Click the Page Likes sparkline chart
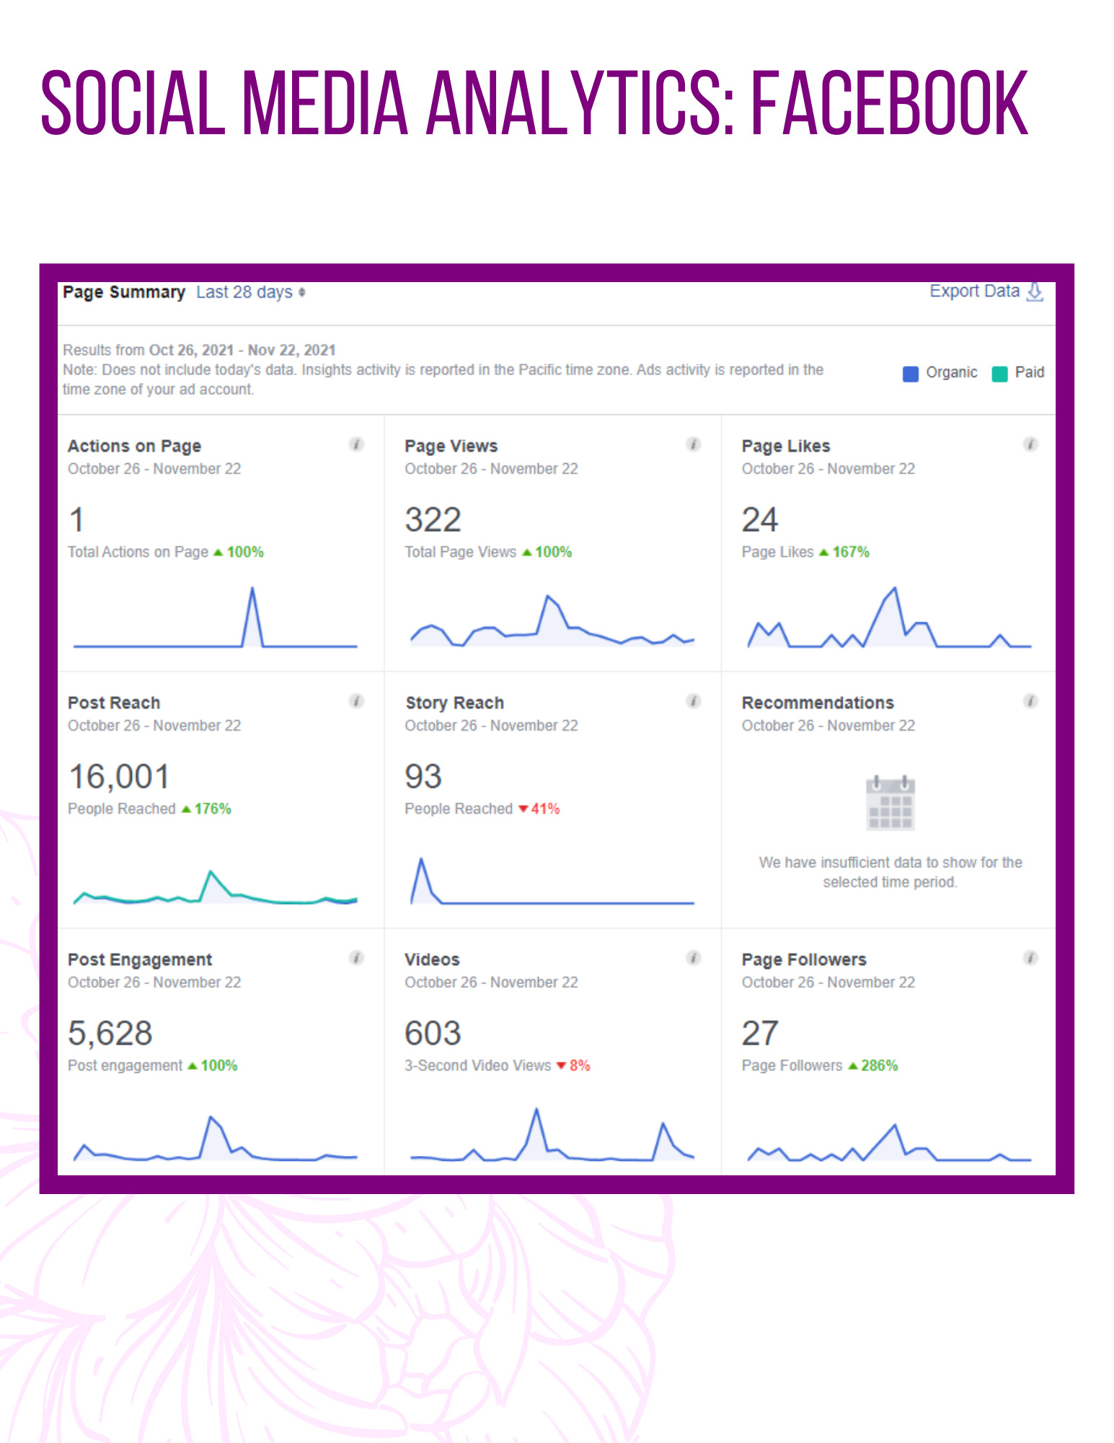 [890, 618]
